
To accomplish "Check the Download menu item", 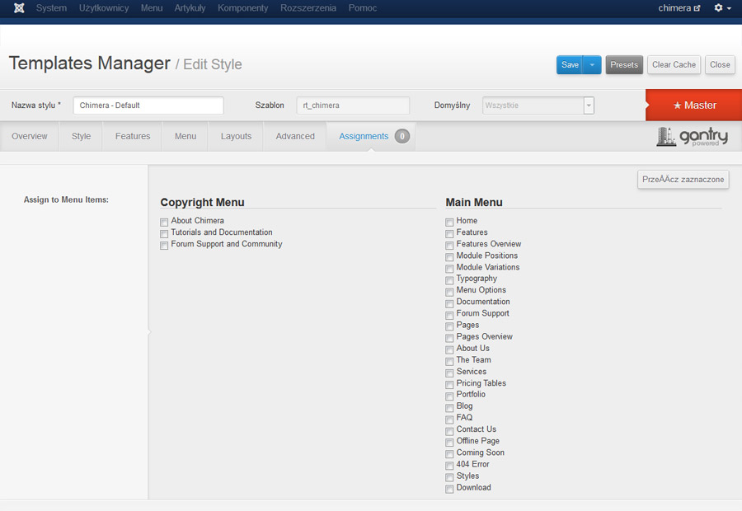I will 449,489.
